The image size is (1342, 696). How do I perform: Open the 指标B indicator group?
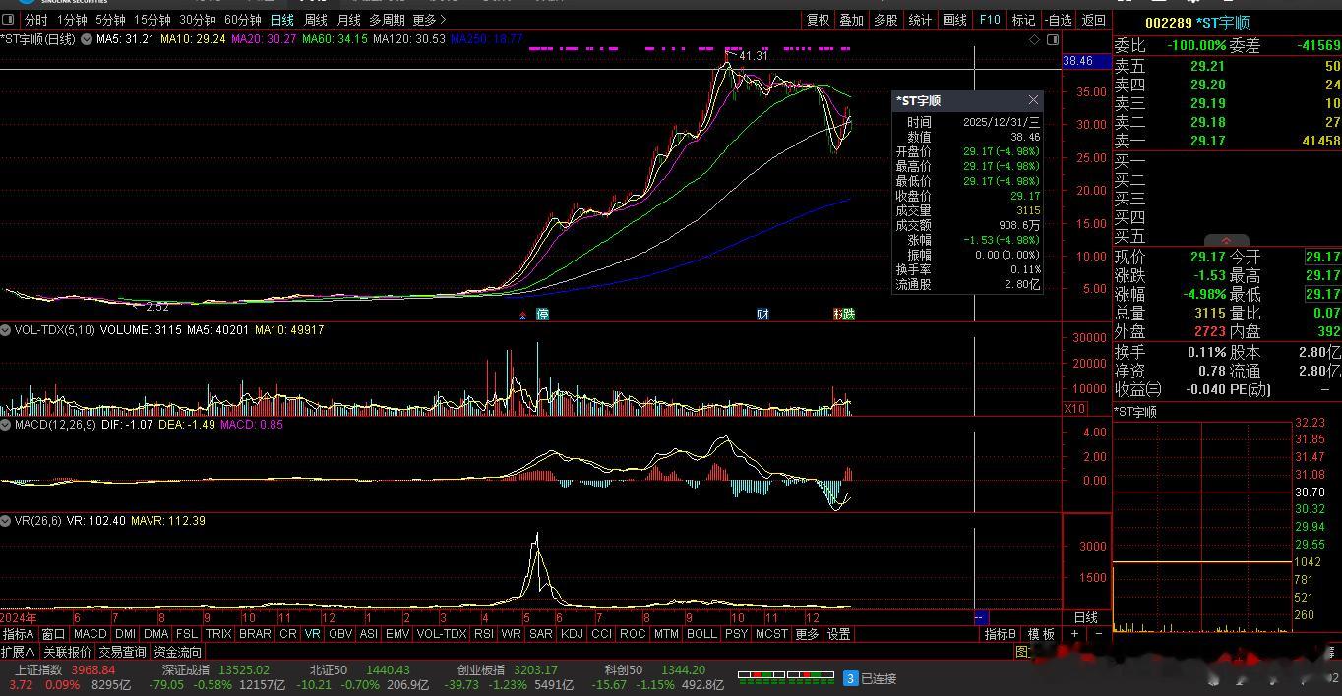coord(1001,634)
